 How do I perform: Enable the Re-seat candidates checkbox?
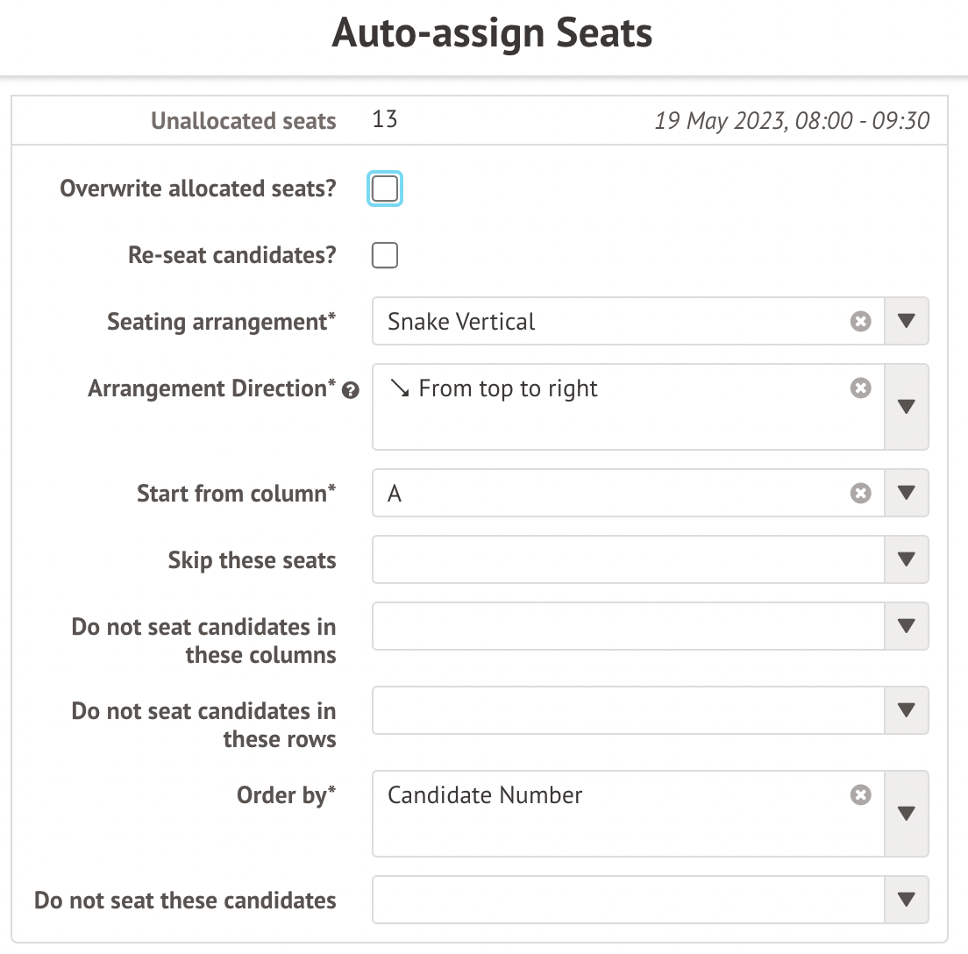pos(385,255)
